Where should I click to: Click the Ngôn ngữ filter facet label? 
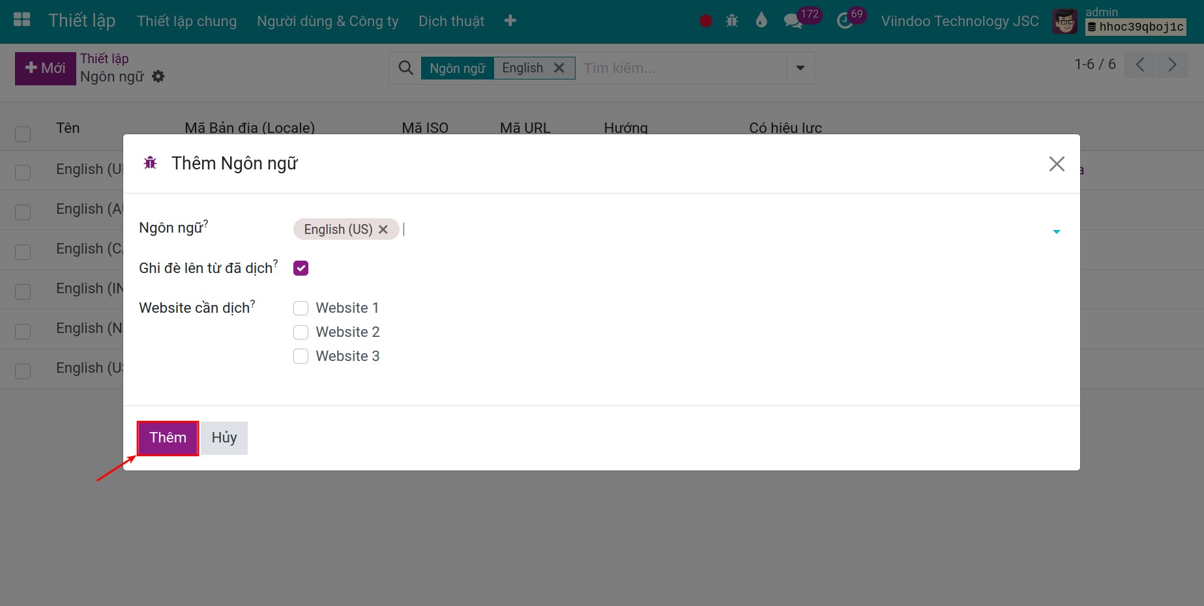pyautogui.click(x=458, y=68)
